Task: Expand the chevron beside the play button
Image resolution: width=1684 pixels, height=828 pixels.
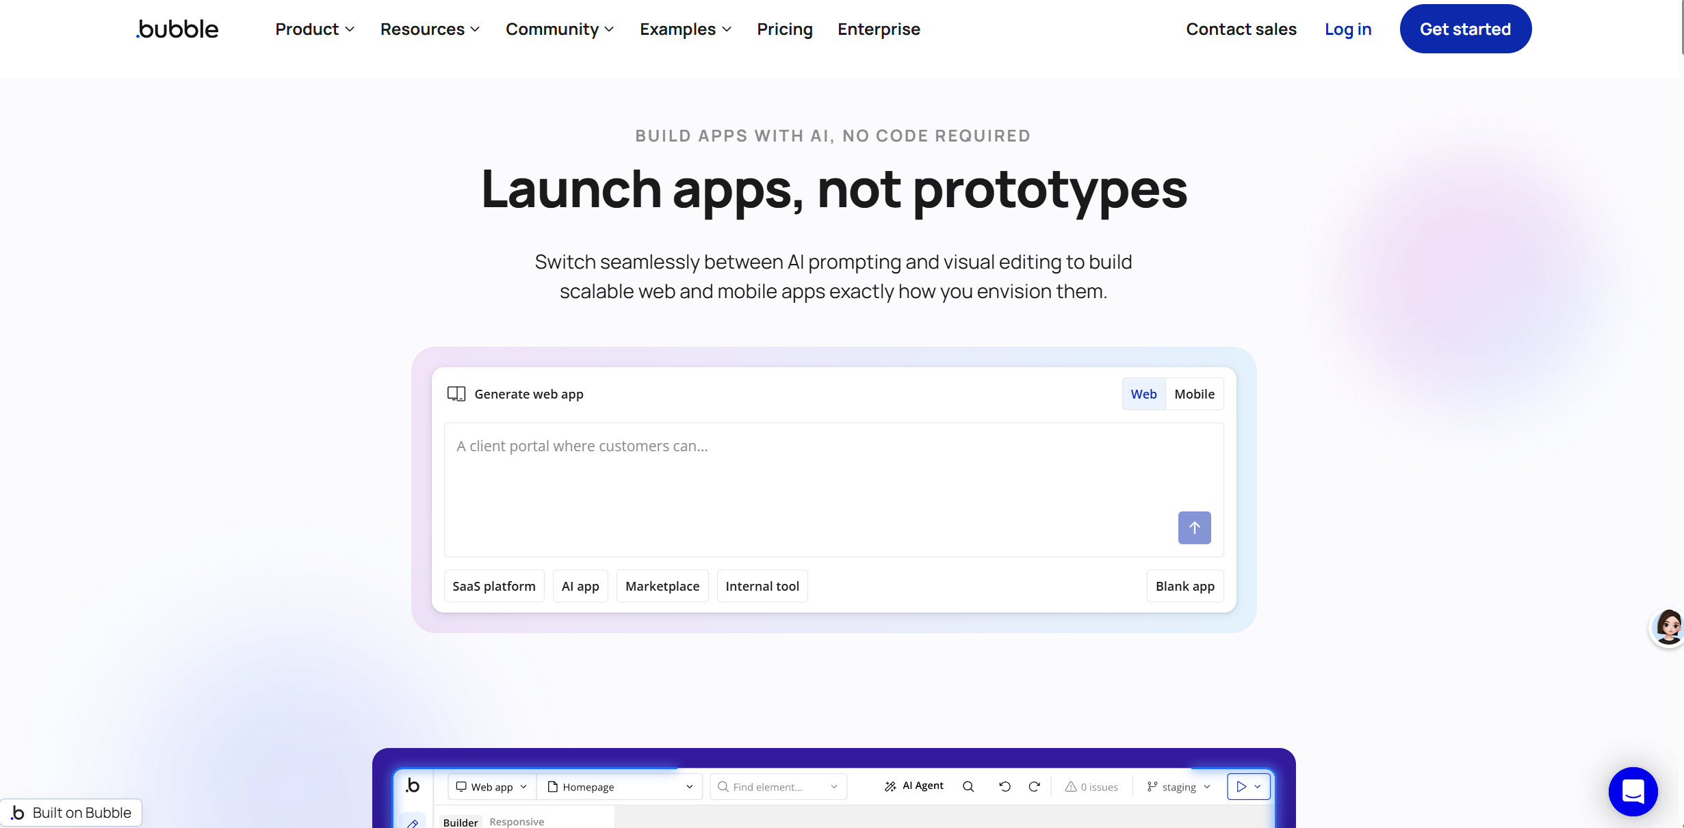Action: pyautogui.click(x=1258, y=787)
